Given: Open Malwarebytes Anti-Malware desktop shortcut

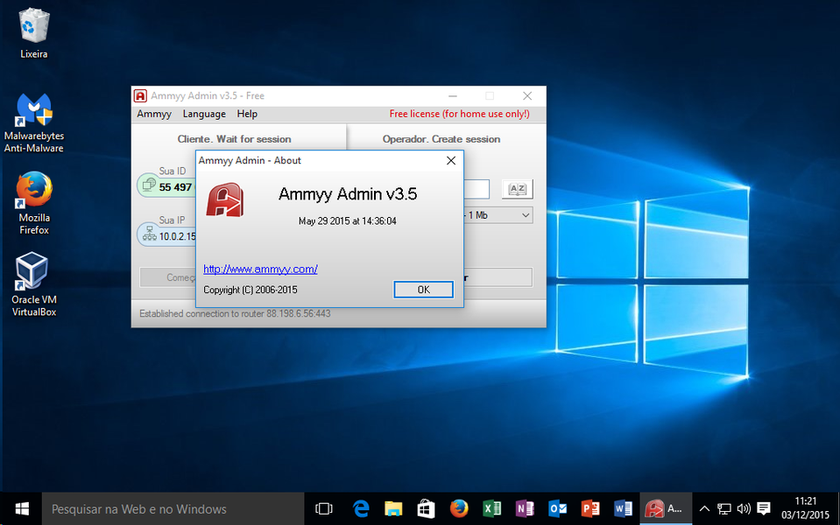Looking at the screenshot, I should (x=34, y=111).
